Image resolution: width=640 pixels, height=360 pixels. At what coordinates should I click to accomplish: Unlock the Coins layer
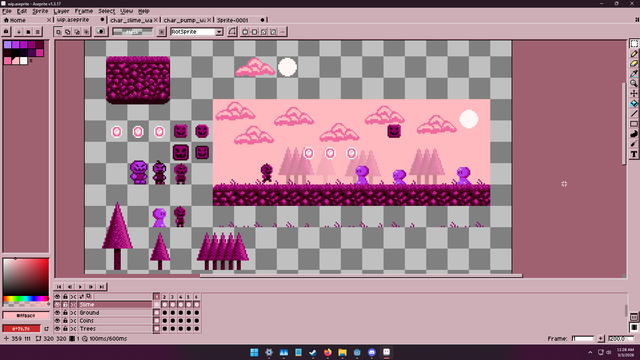pos(65,321)
